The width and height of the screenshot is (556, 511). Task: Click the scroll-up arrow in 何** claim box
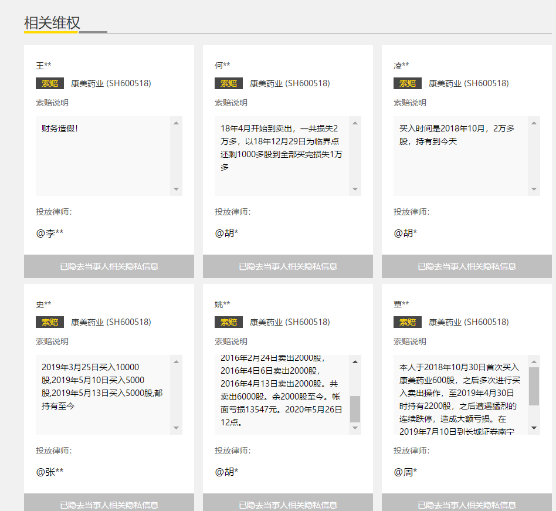(x=355, y=123)
